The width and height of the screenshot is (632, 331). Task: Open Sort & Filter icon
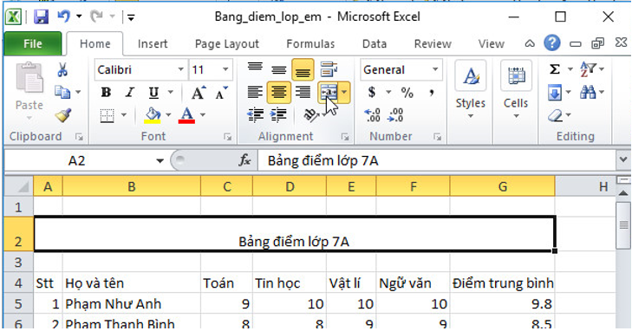coord(589,69)
